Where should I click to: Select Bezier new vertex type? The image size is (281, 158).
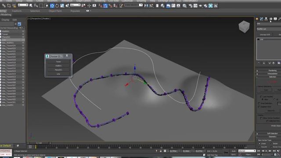coord(271,144)
